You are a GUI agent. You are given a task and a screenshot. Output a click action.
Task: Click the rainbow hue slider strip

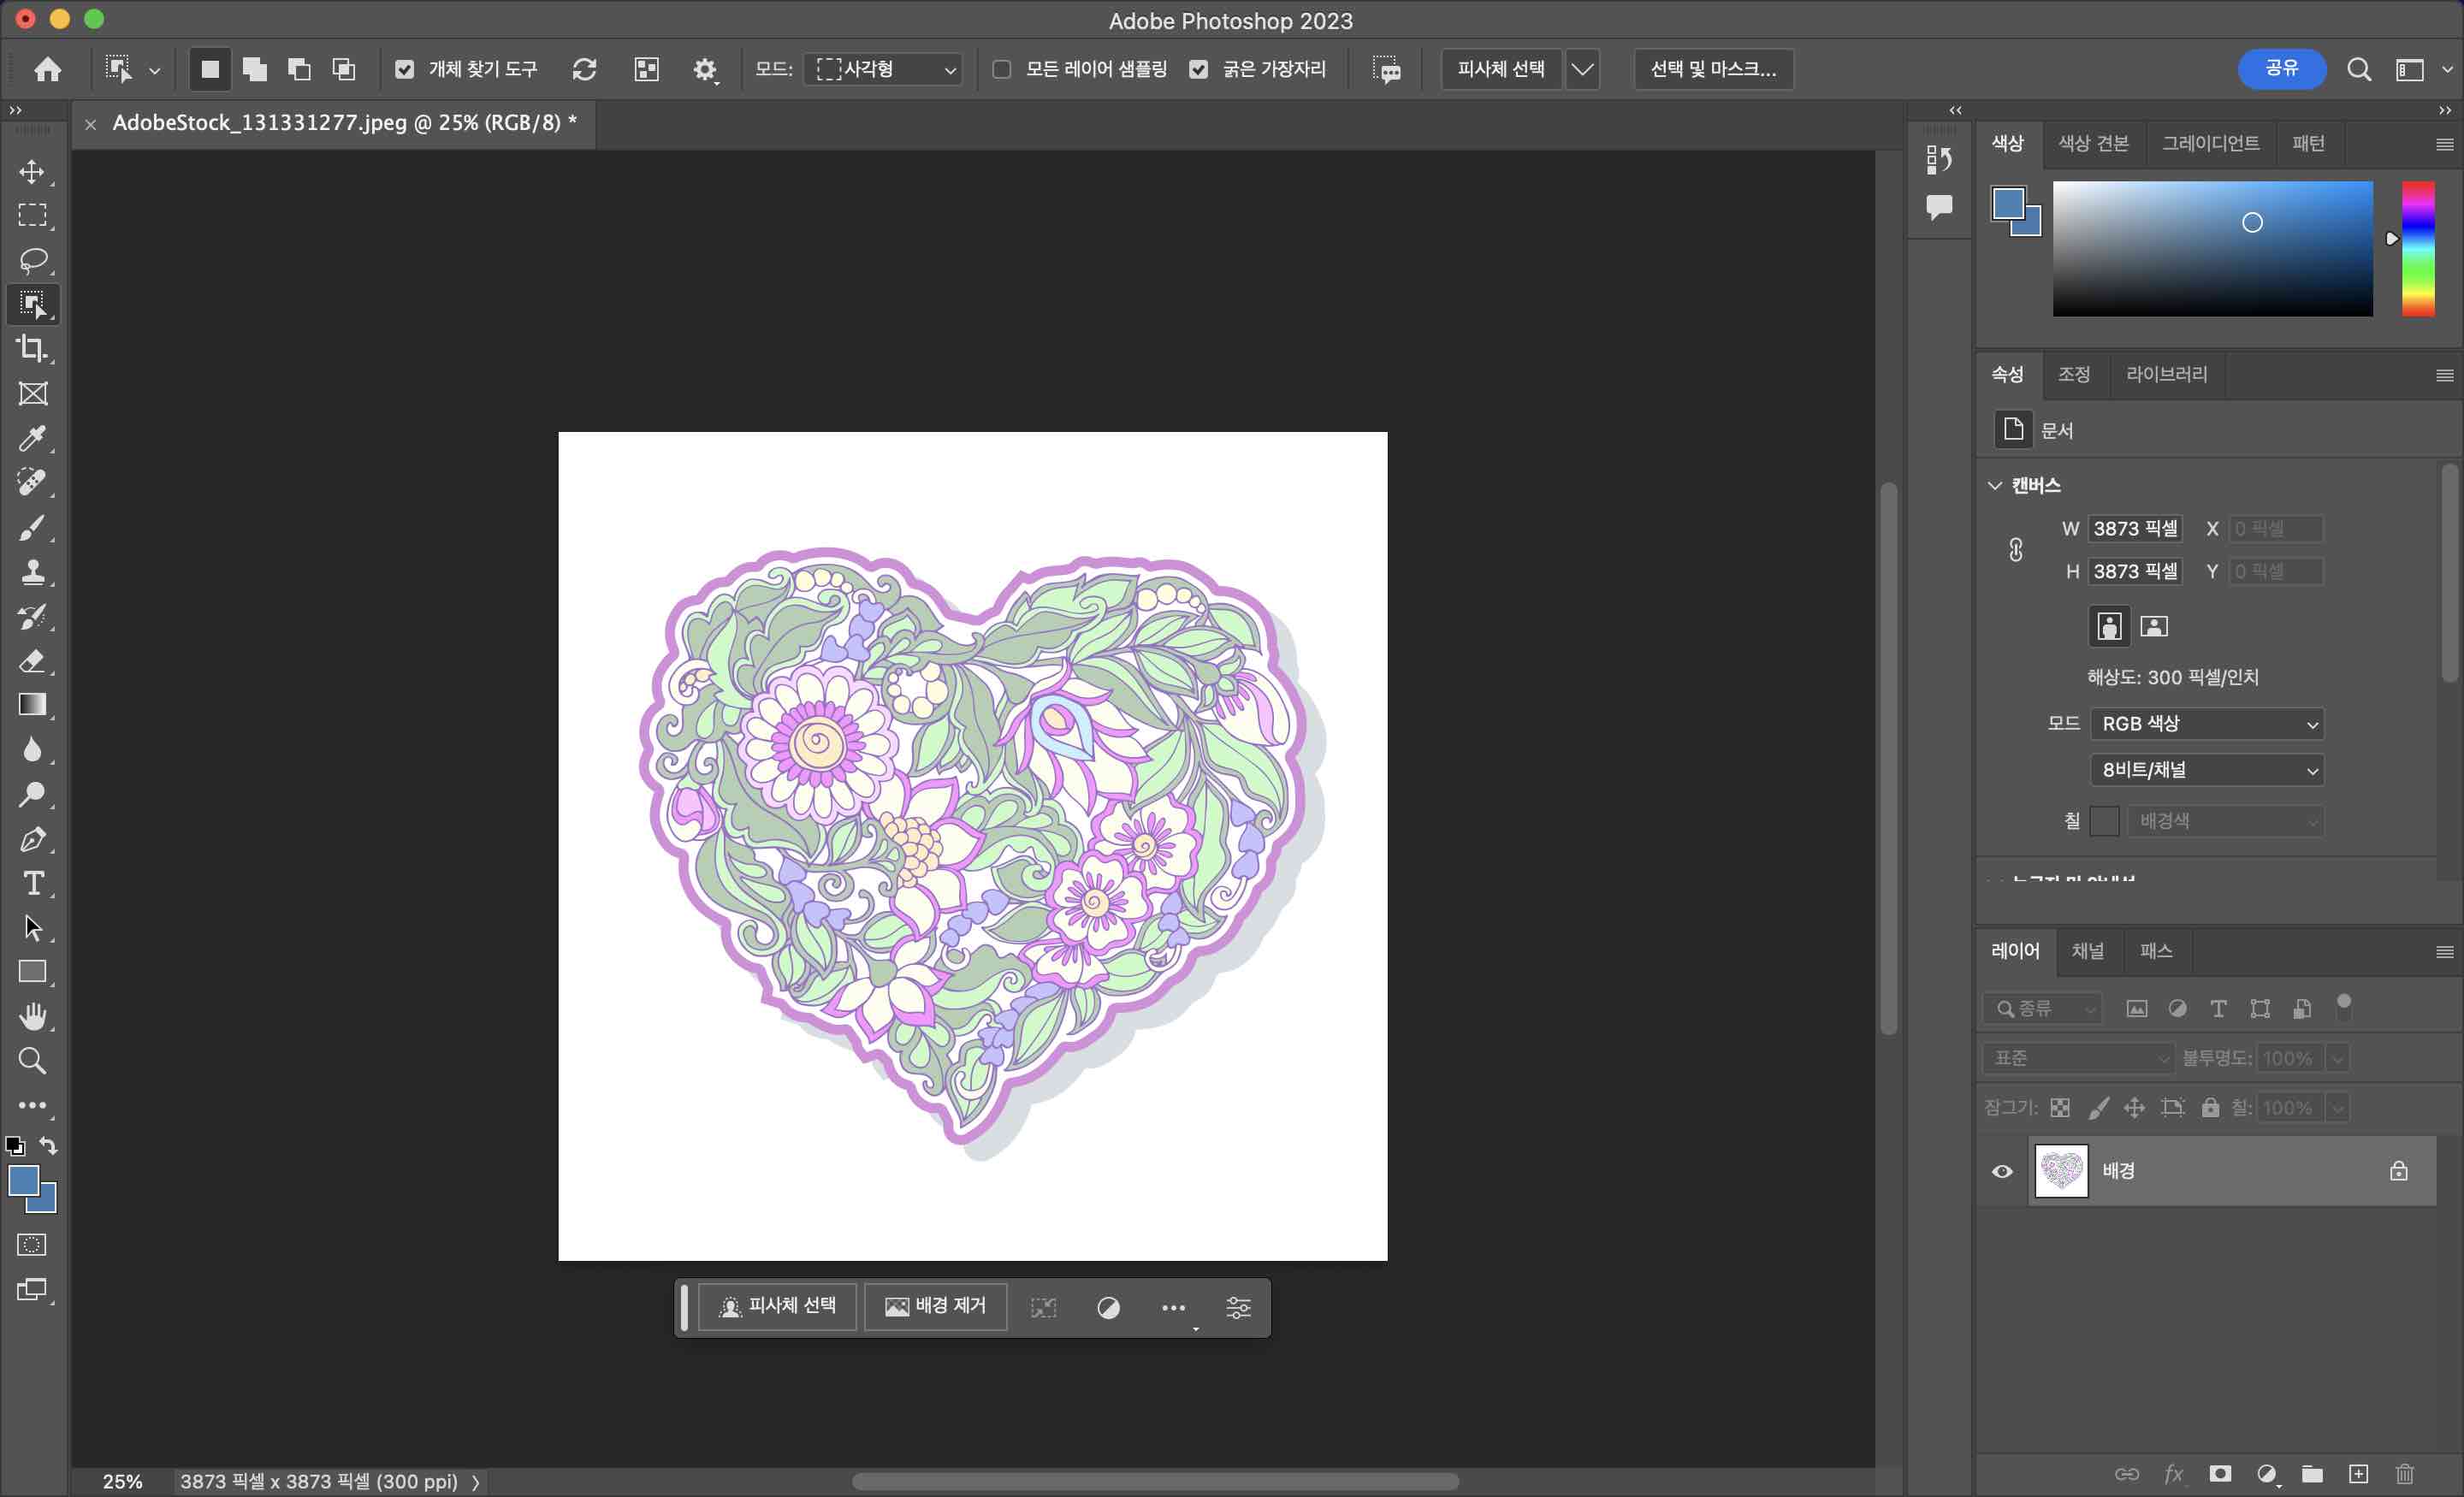pyautogui.click(x=2418, y=248)
